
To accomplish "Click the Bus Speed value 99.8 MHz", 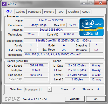I will coord(36,75).
